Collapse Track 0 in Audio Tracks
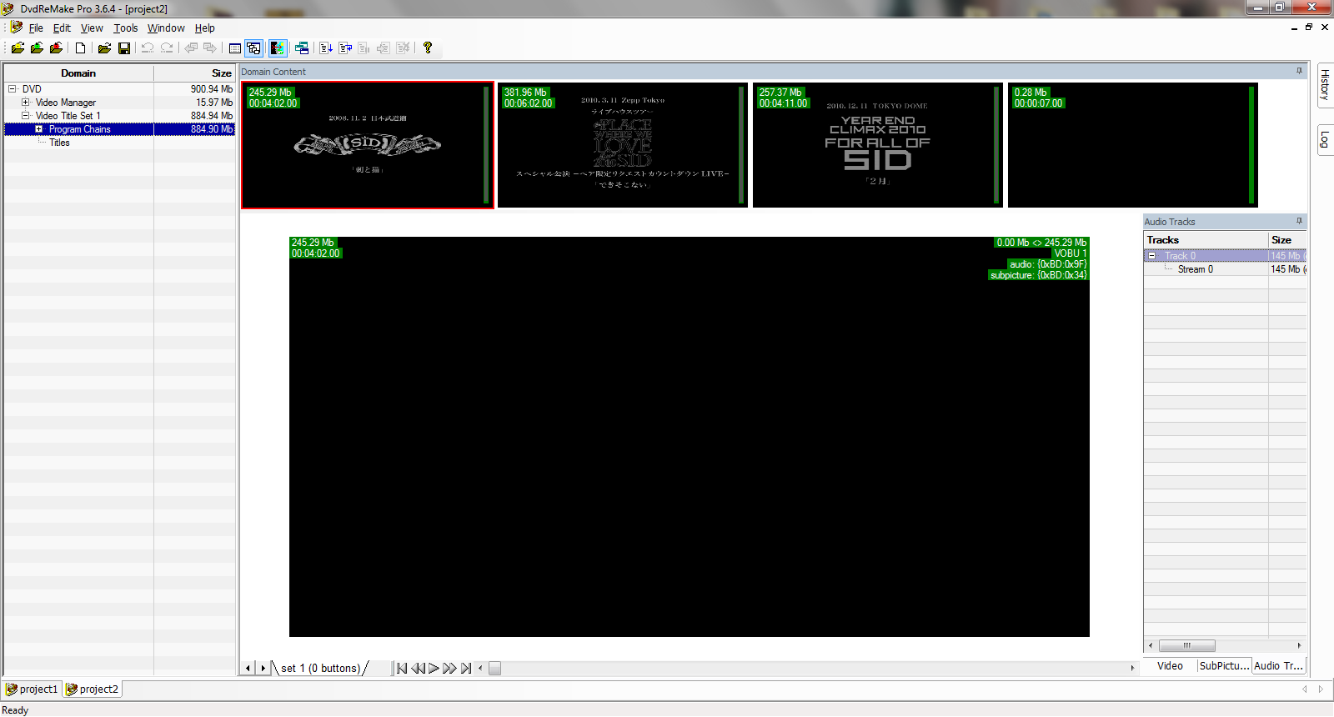1334x717 pixels. click(x=1152, y=256)
